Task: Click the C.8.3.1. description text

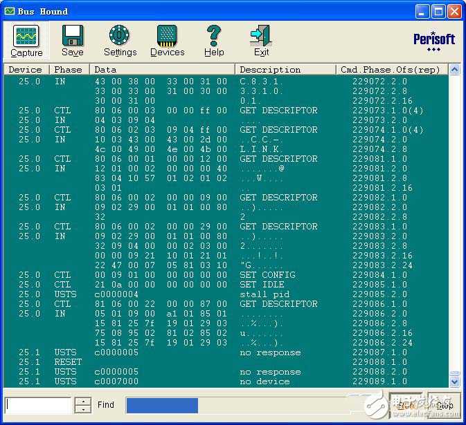Action: (x=262, y=82)
